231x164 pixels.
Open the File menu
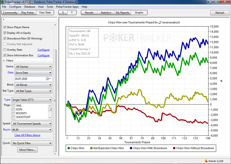point(4,7)
